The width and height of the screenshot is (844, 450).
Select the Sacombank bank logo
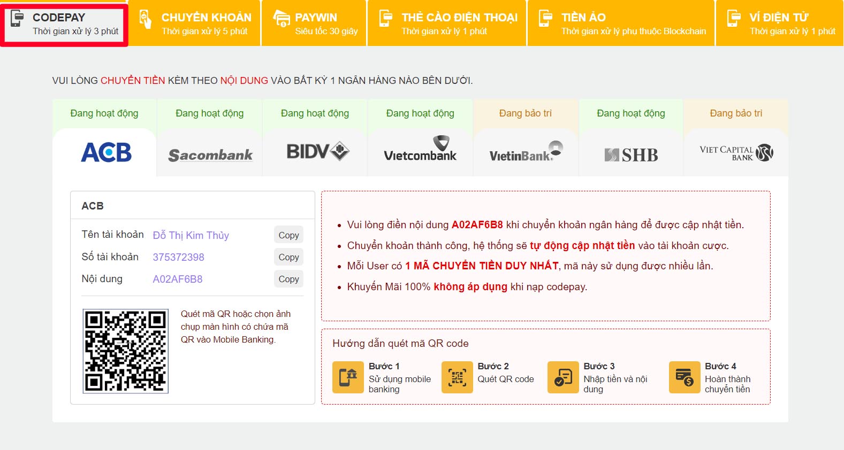(210, 155)
